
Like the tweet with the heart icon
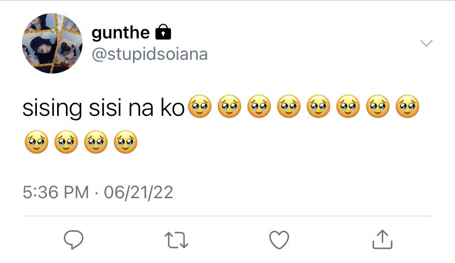pyautogui.click(x=279, y=240)
